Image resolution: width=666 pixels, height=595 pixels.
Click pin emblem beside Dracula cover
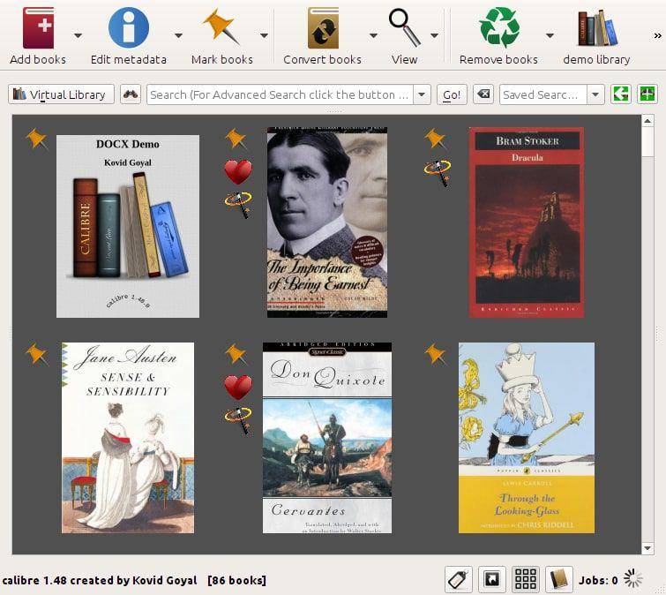(436, 139)
